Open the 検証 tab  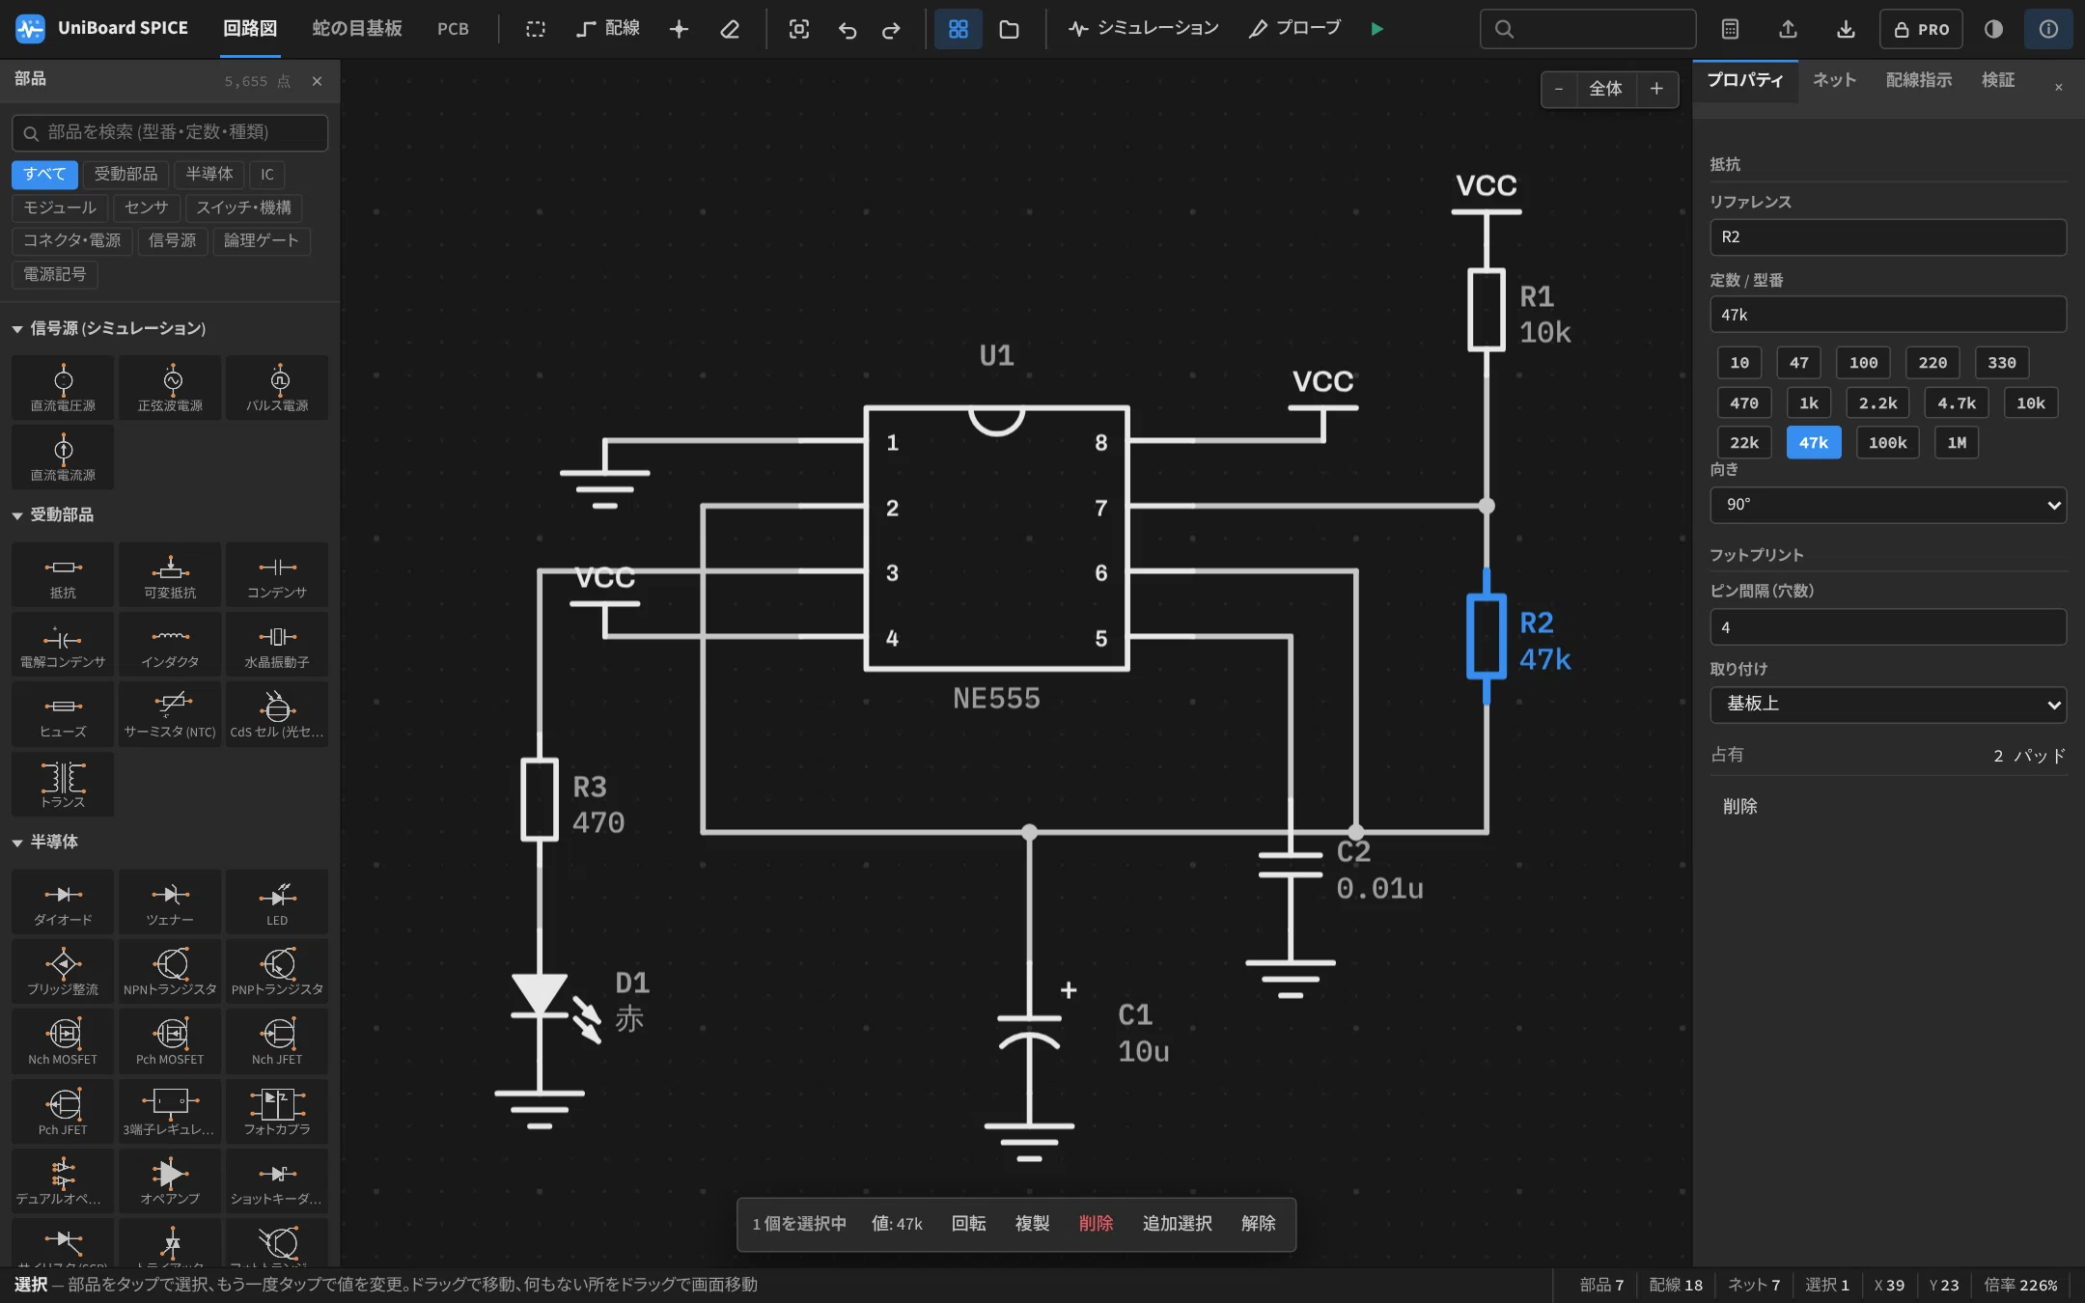(1997, 80)
